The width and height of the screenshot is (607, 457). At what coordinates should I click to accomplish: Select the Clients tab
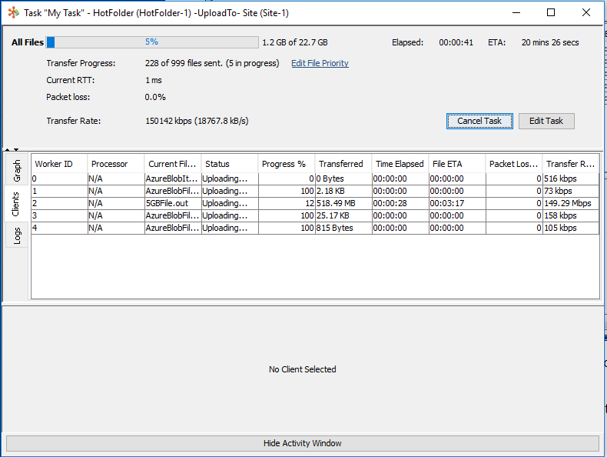tap(17, 204)
